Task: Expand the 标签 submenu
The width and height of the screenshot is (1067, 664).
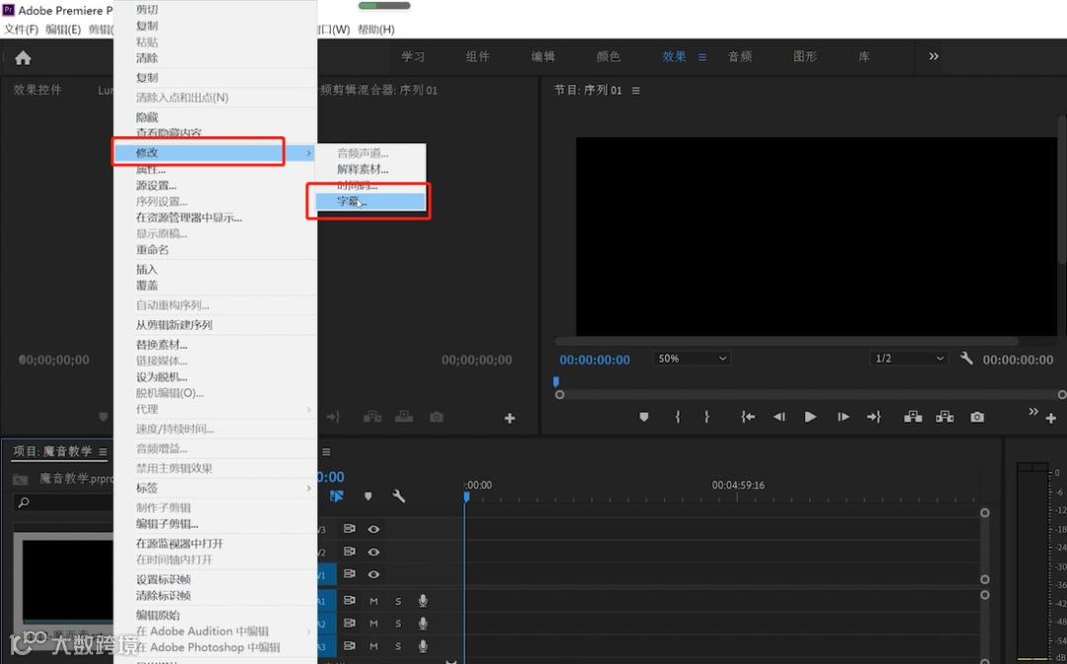Action: 215,488
